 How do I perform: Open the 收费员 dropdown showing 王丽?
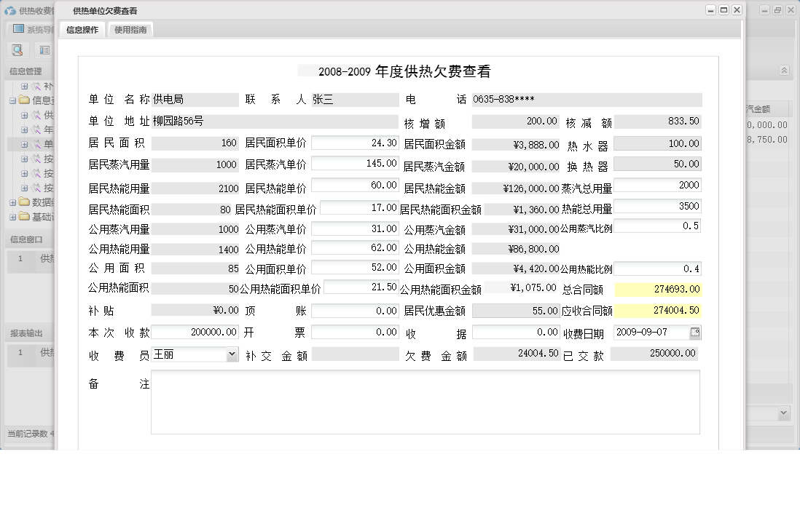click(x=232, y=354)
